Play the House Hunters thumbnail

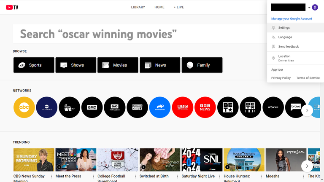[244, 160]
